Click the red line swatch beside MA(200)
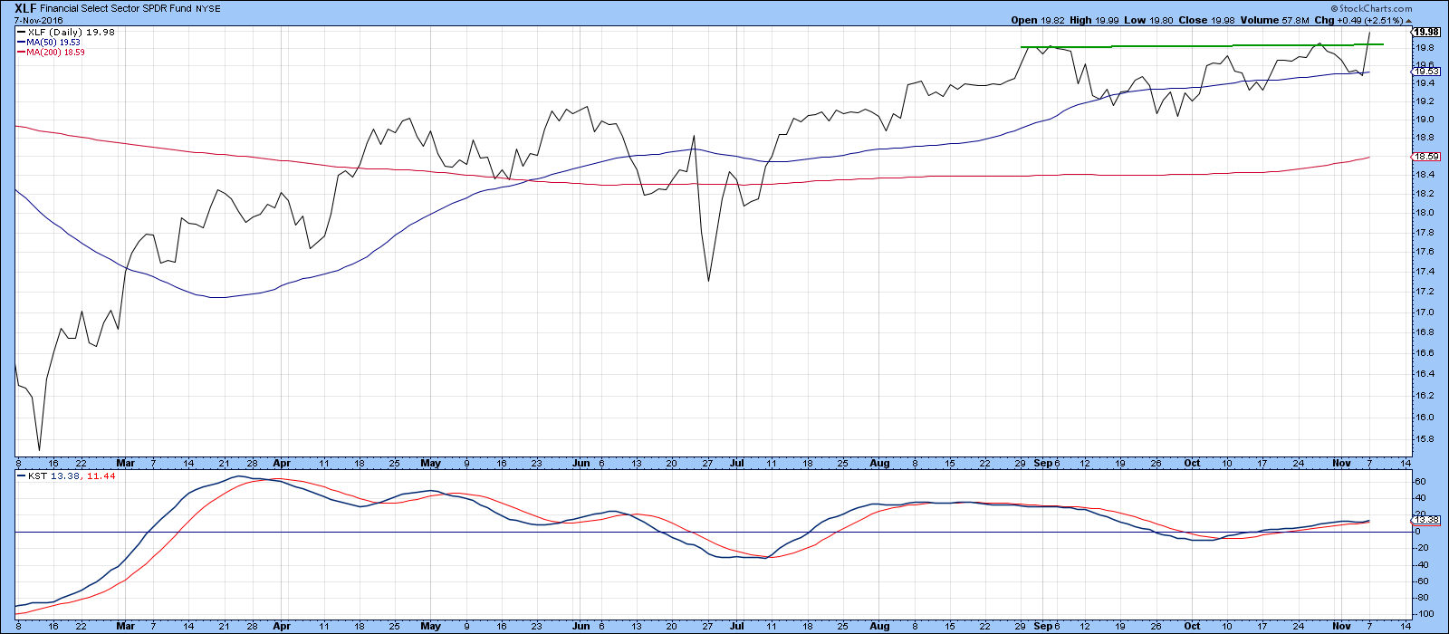The height and width of the screenshot is (634, 1449). pyautogui.click(x=21, y=53)
